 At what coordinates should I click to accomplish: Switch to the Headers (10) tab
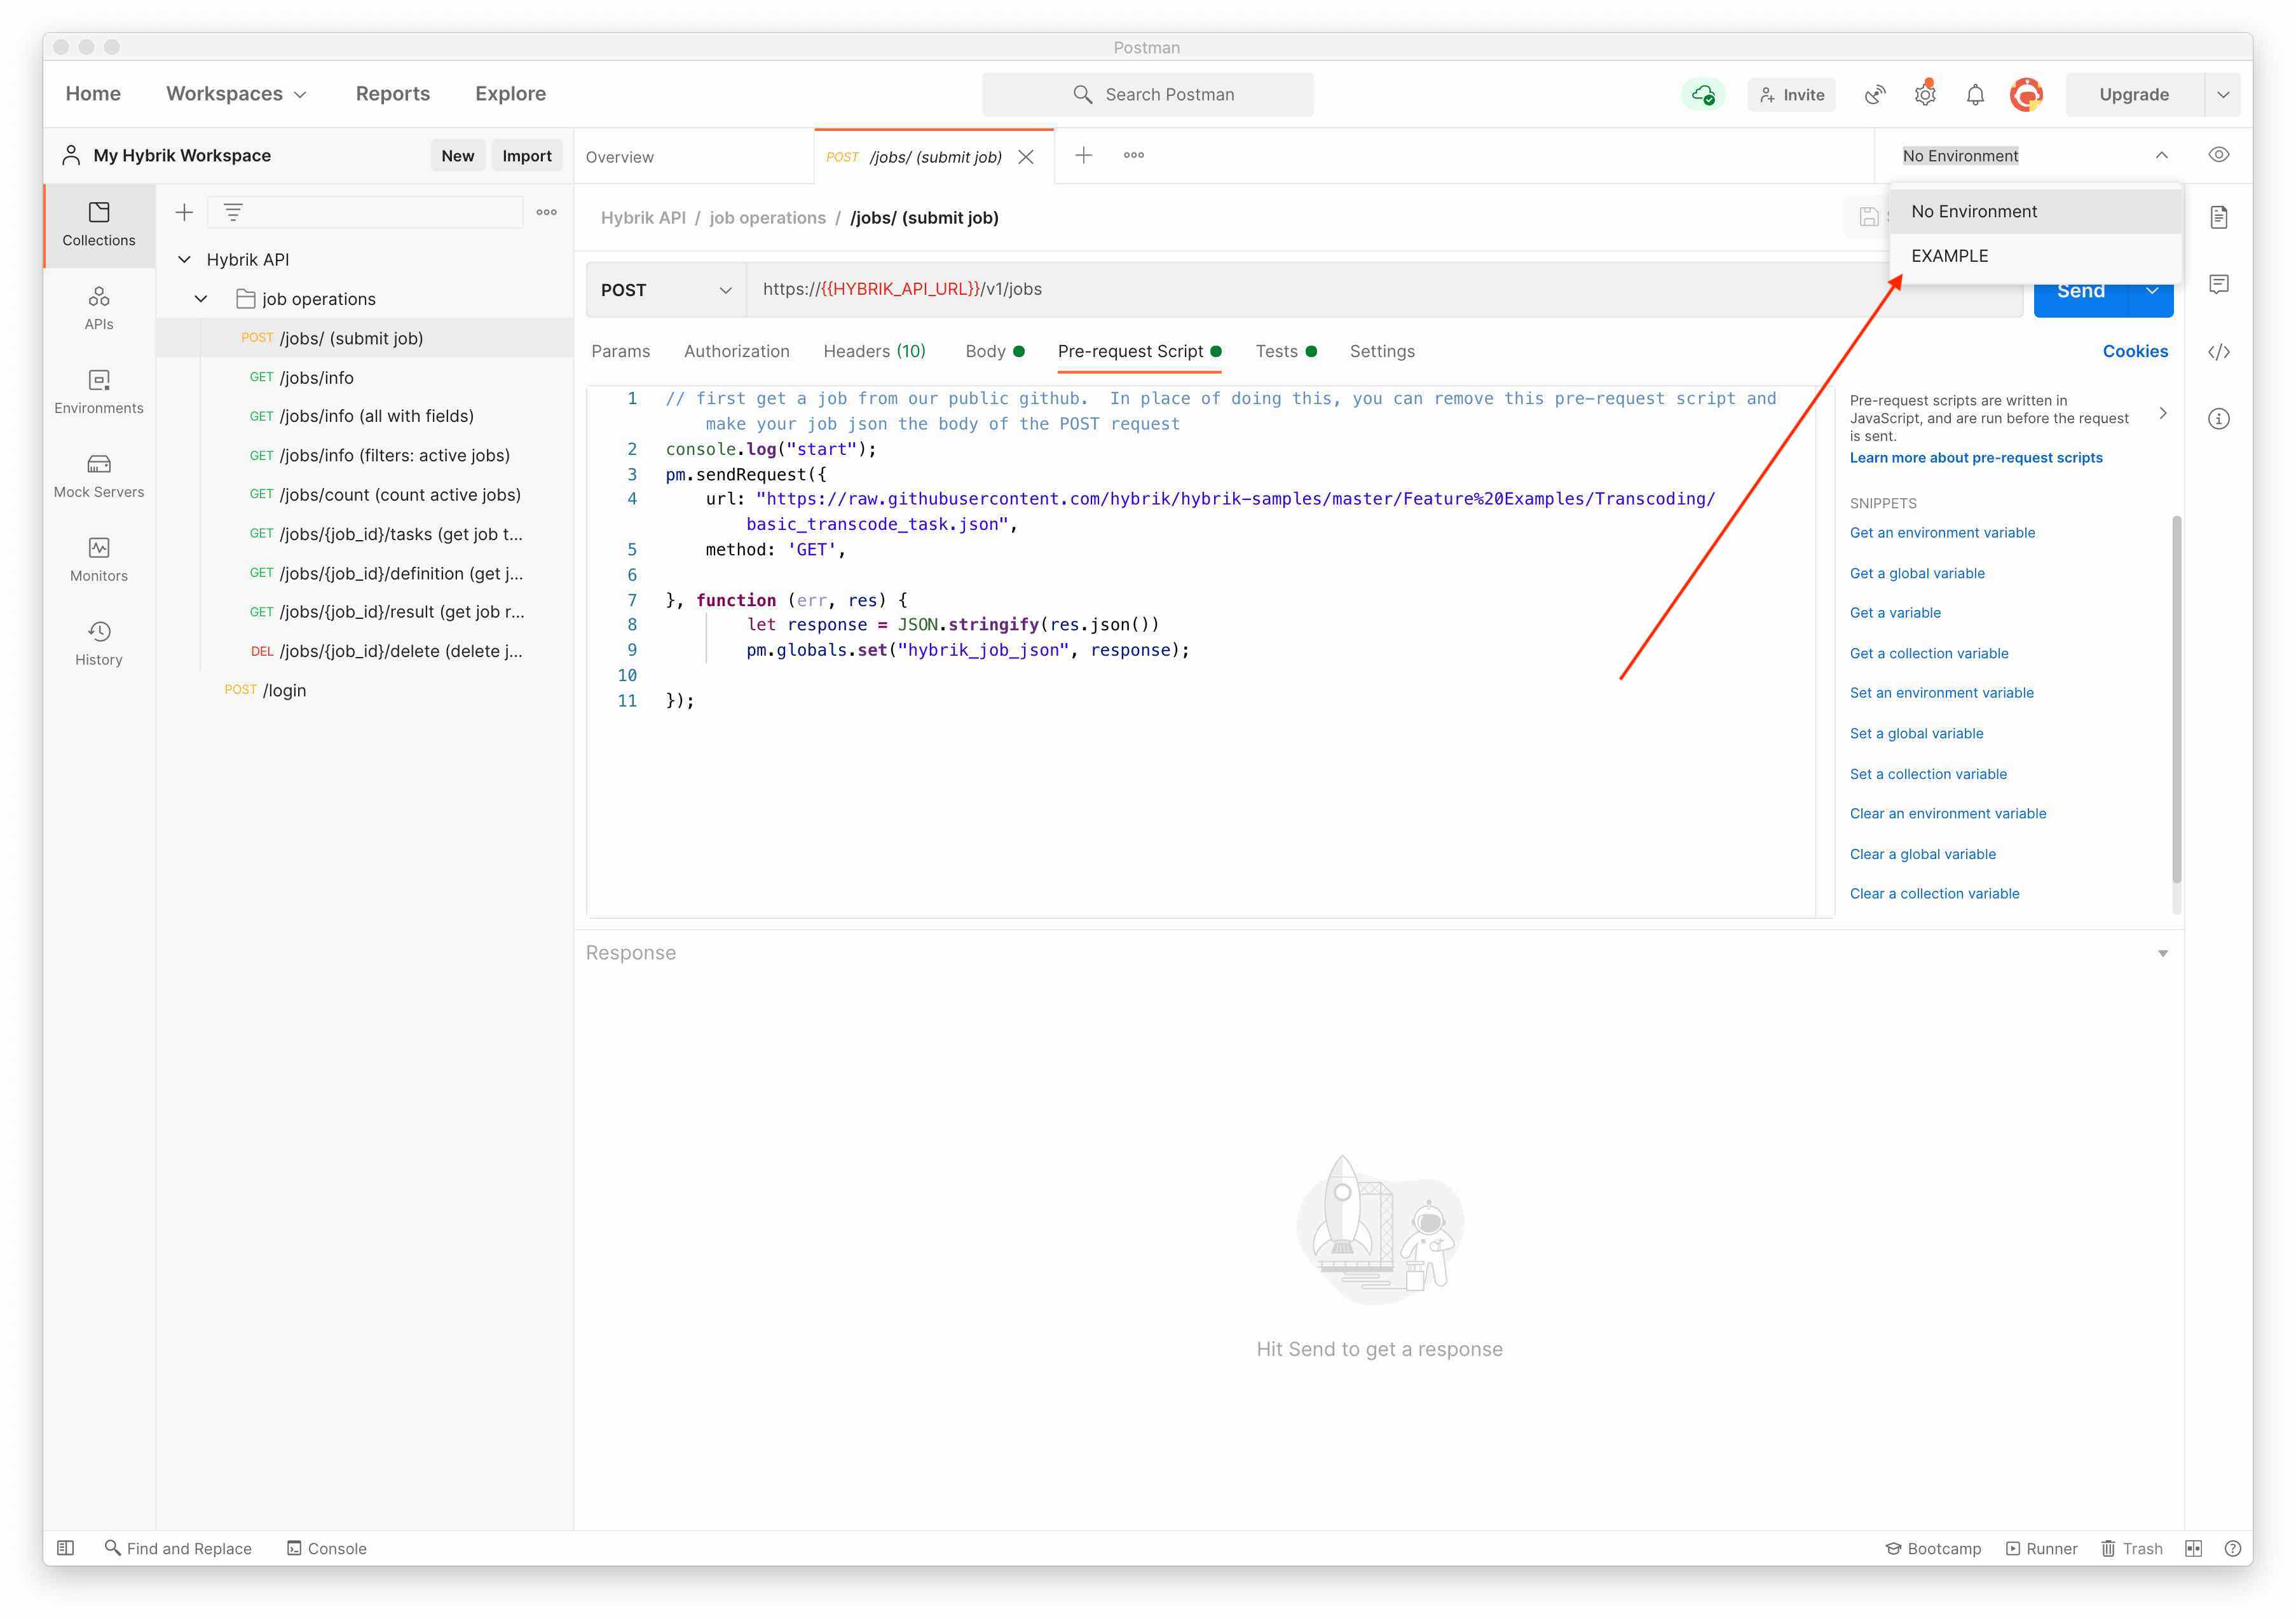click(874, 351)
